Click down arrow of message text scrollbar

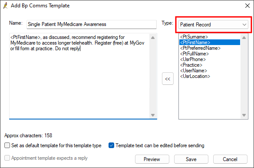click(152, 115)
